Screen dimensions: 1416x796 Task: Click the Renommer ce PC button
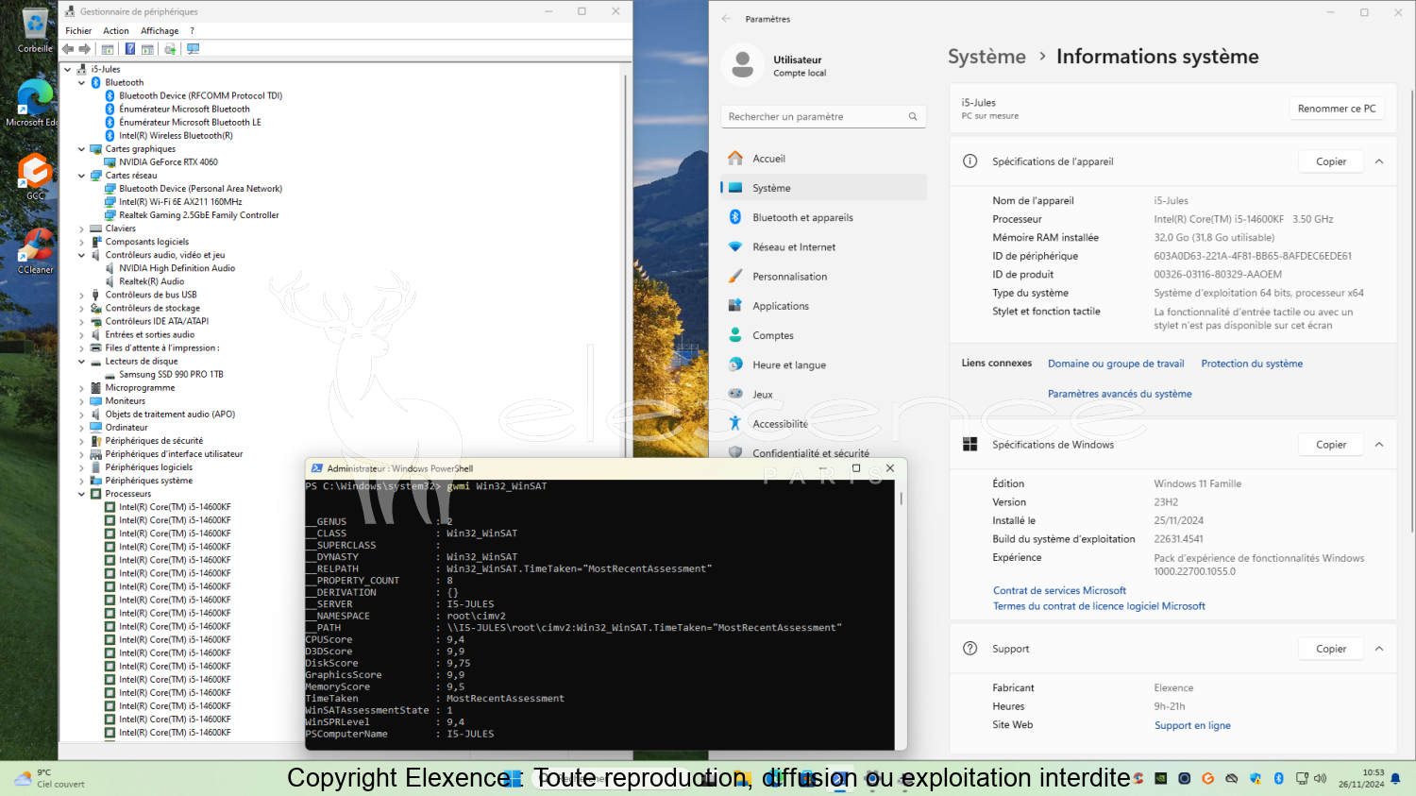[1336, 109]
